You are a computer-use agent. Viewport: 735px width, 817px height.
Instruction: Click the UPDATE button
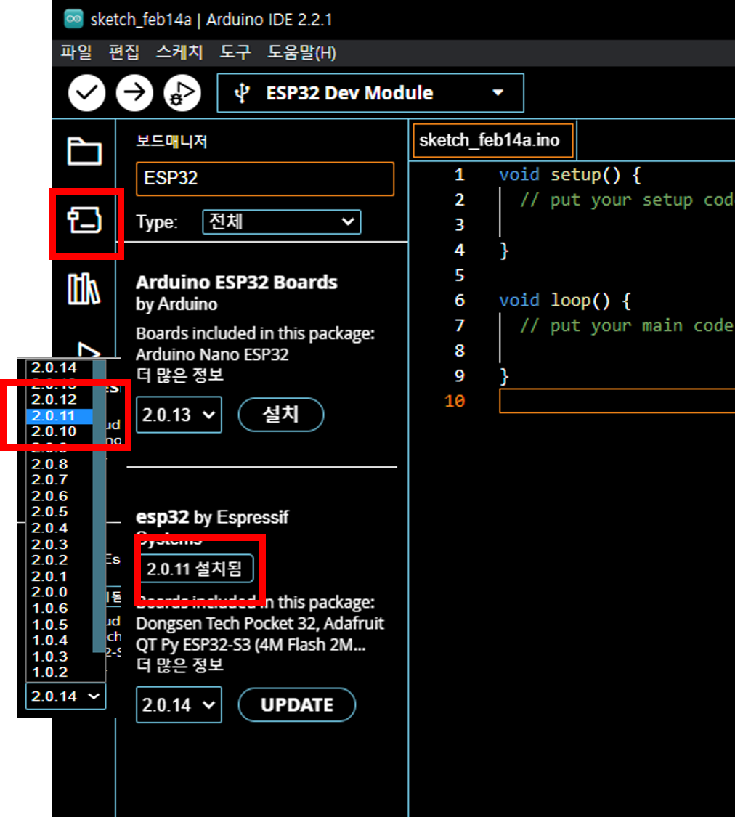point(297,704)
